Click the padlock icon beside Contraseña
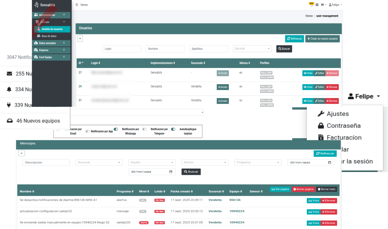Viewport: 388px width, 229px height. [x=321, y=126]
